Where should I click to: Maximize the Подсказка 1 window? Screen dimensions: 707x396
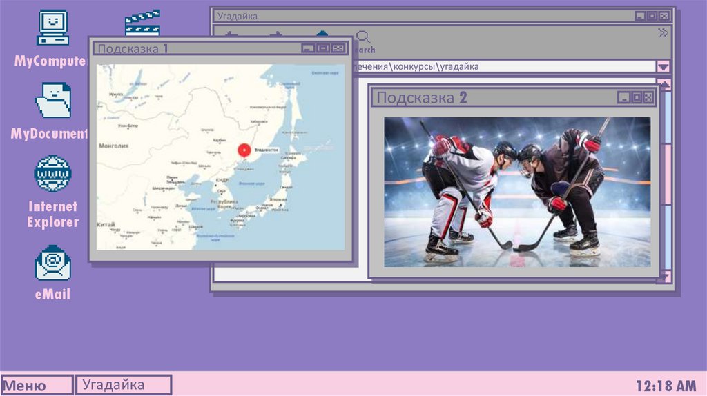[x=323, y=48]
